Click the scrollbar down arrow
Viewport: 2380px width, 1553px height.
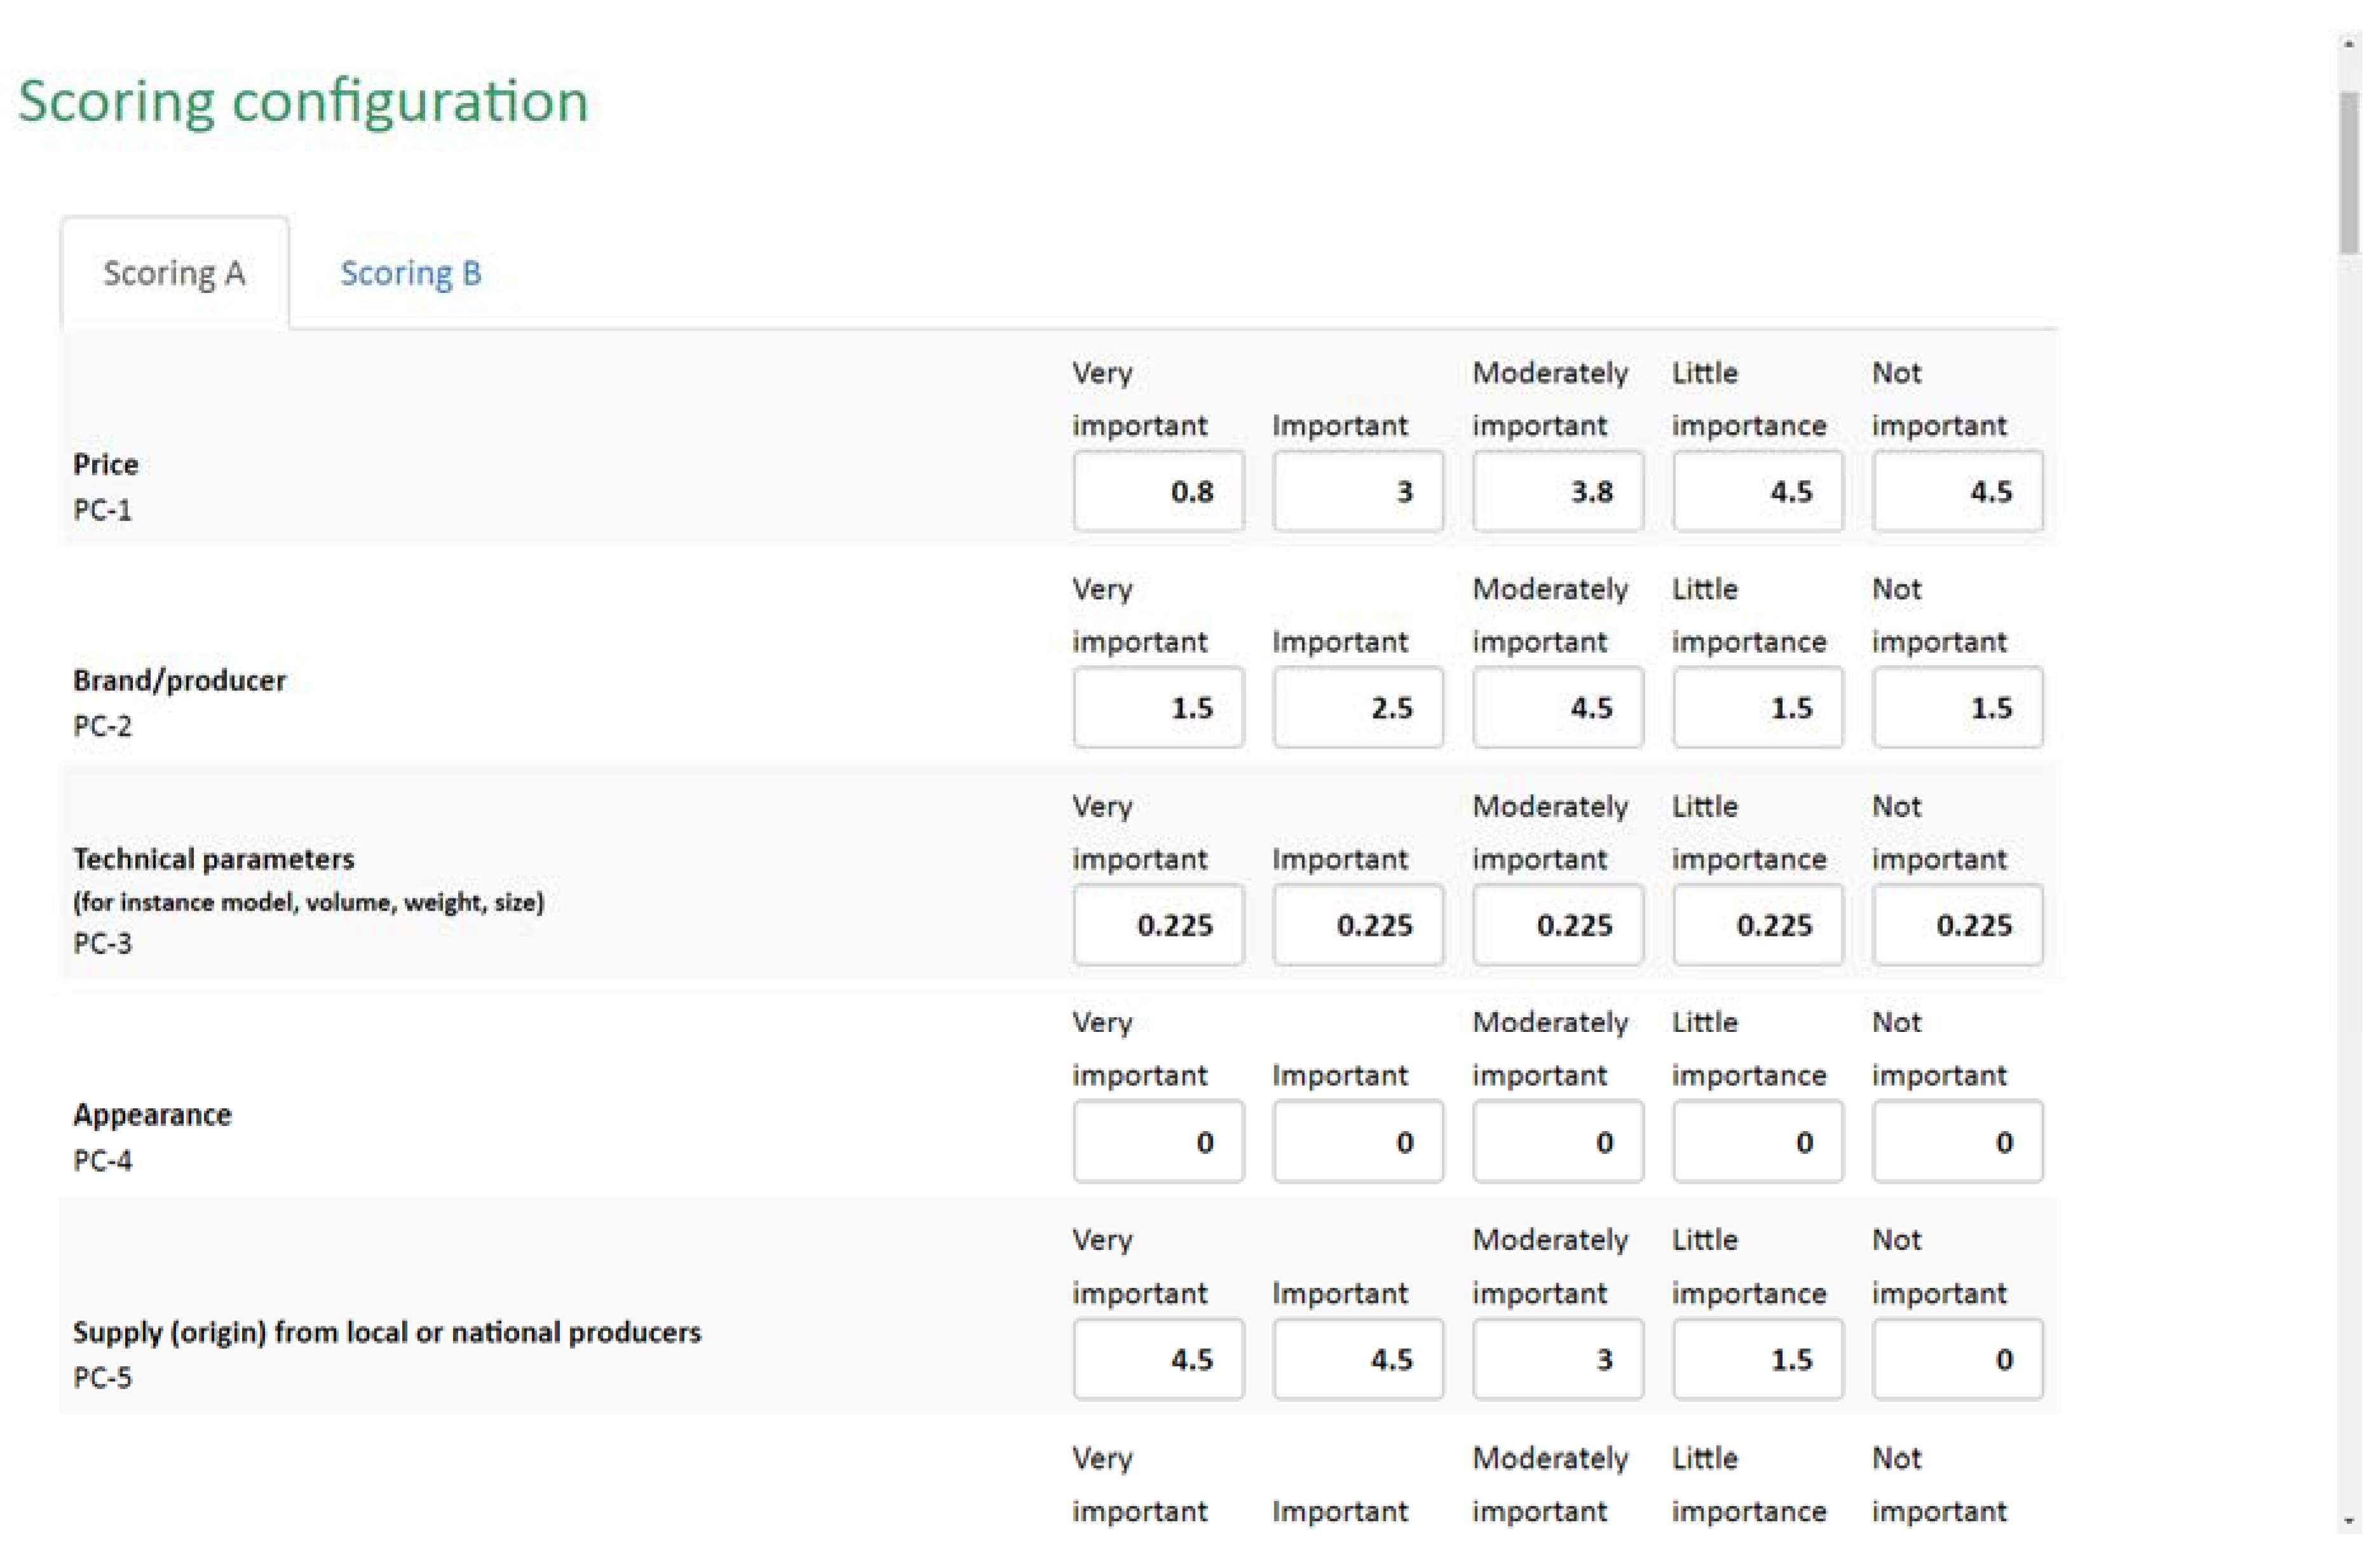(x=2349, y=1521)
